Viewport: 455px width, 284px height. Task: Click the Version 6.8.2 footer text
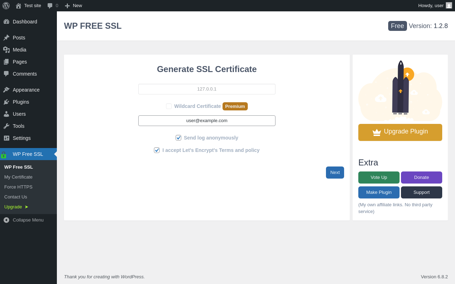point(434,277)
